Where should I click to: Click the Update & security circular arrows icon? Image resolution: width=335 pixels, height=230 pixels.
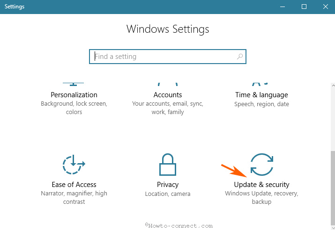[261, 164]
